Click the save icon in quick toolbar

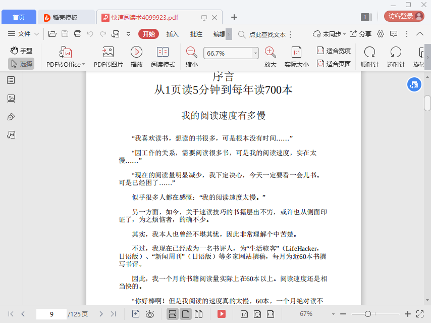[65, 34]
